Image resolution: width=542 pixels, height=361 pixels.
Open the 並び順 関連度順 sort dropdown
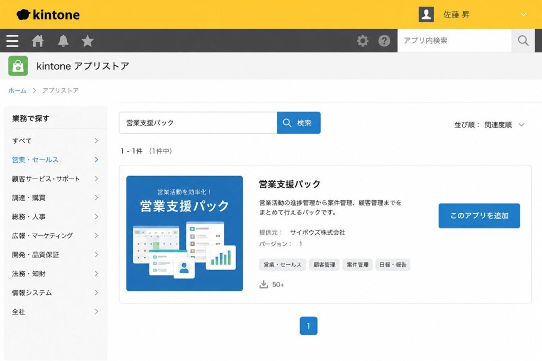click(489, 125)
